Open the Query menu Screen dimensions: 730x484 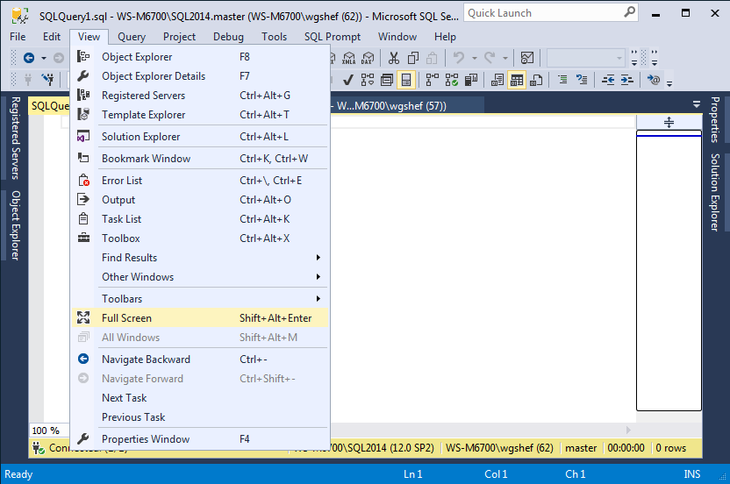click(132, 37)
